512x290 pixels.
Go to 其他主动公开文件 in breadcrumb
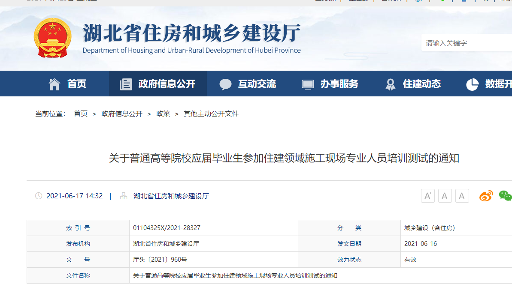211,114
